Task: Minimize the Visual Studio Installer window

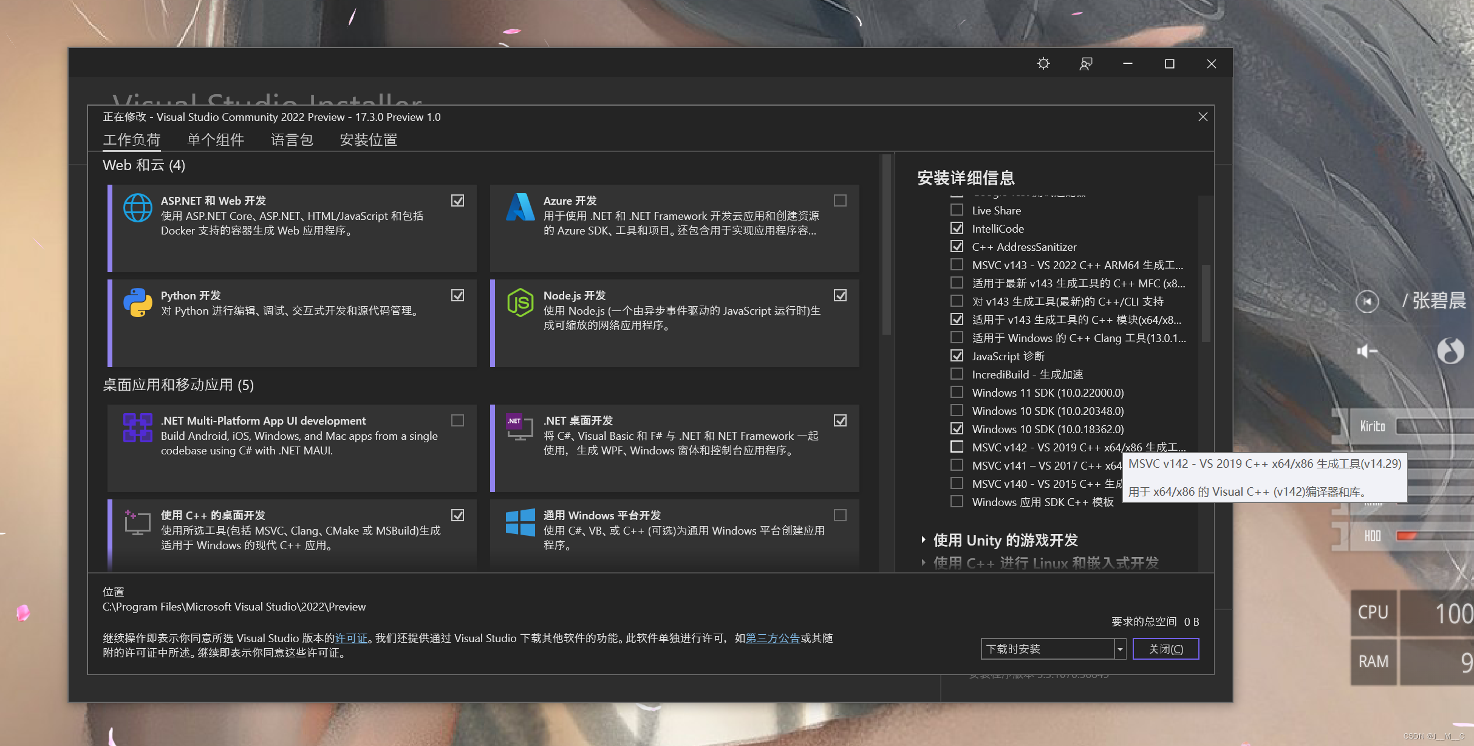Action: click(1127, 64)
